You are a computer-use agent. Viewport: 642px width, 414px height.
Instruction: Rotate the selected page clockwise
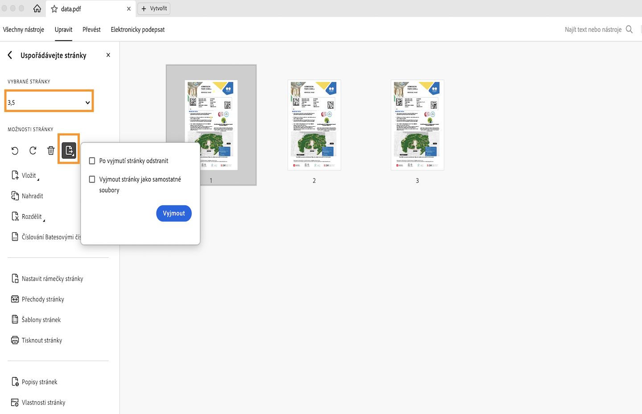pos(33,150)
